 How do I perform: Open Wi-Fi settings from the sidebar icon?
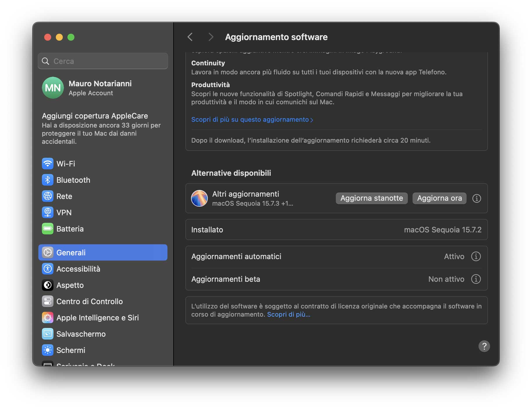[48, 164]
